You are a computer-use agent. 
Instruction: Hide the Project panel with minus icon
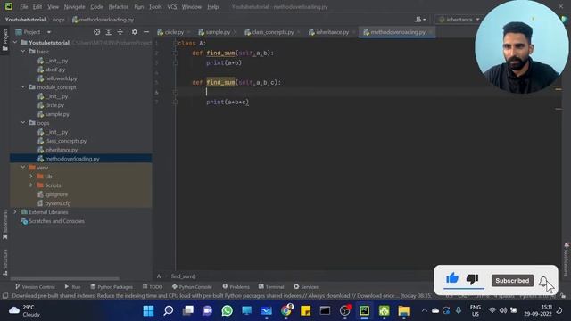click(x=146, y=32)
